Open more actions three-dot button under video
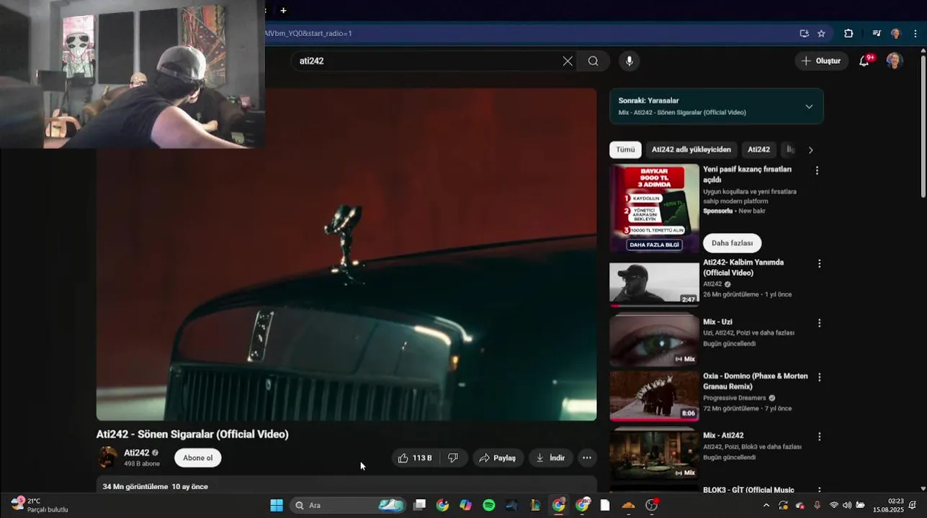The height and width of the screenshot is (518, 927). click(587, 458)
